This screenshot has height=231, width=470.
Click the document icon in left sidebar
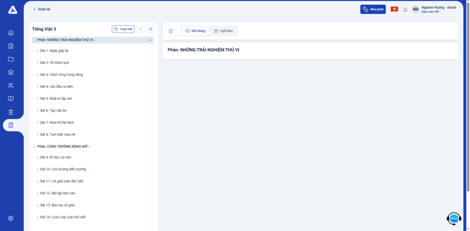pyautogui.click(x=11, y=46)
